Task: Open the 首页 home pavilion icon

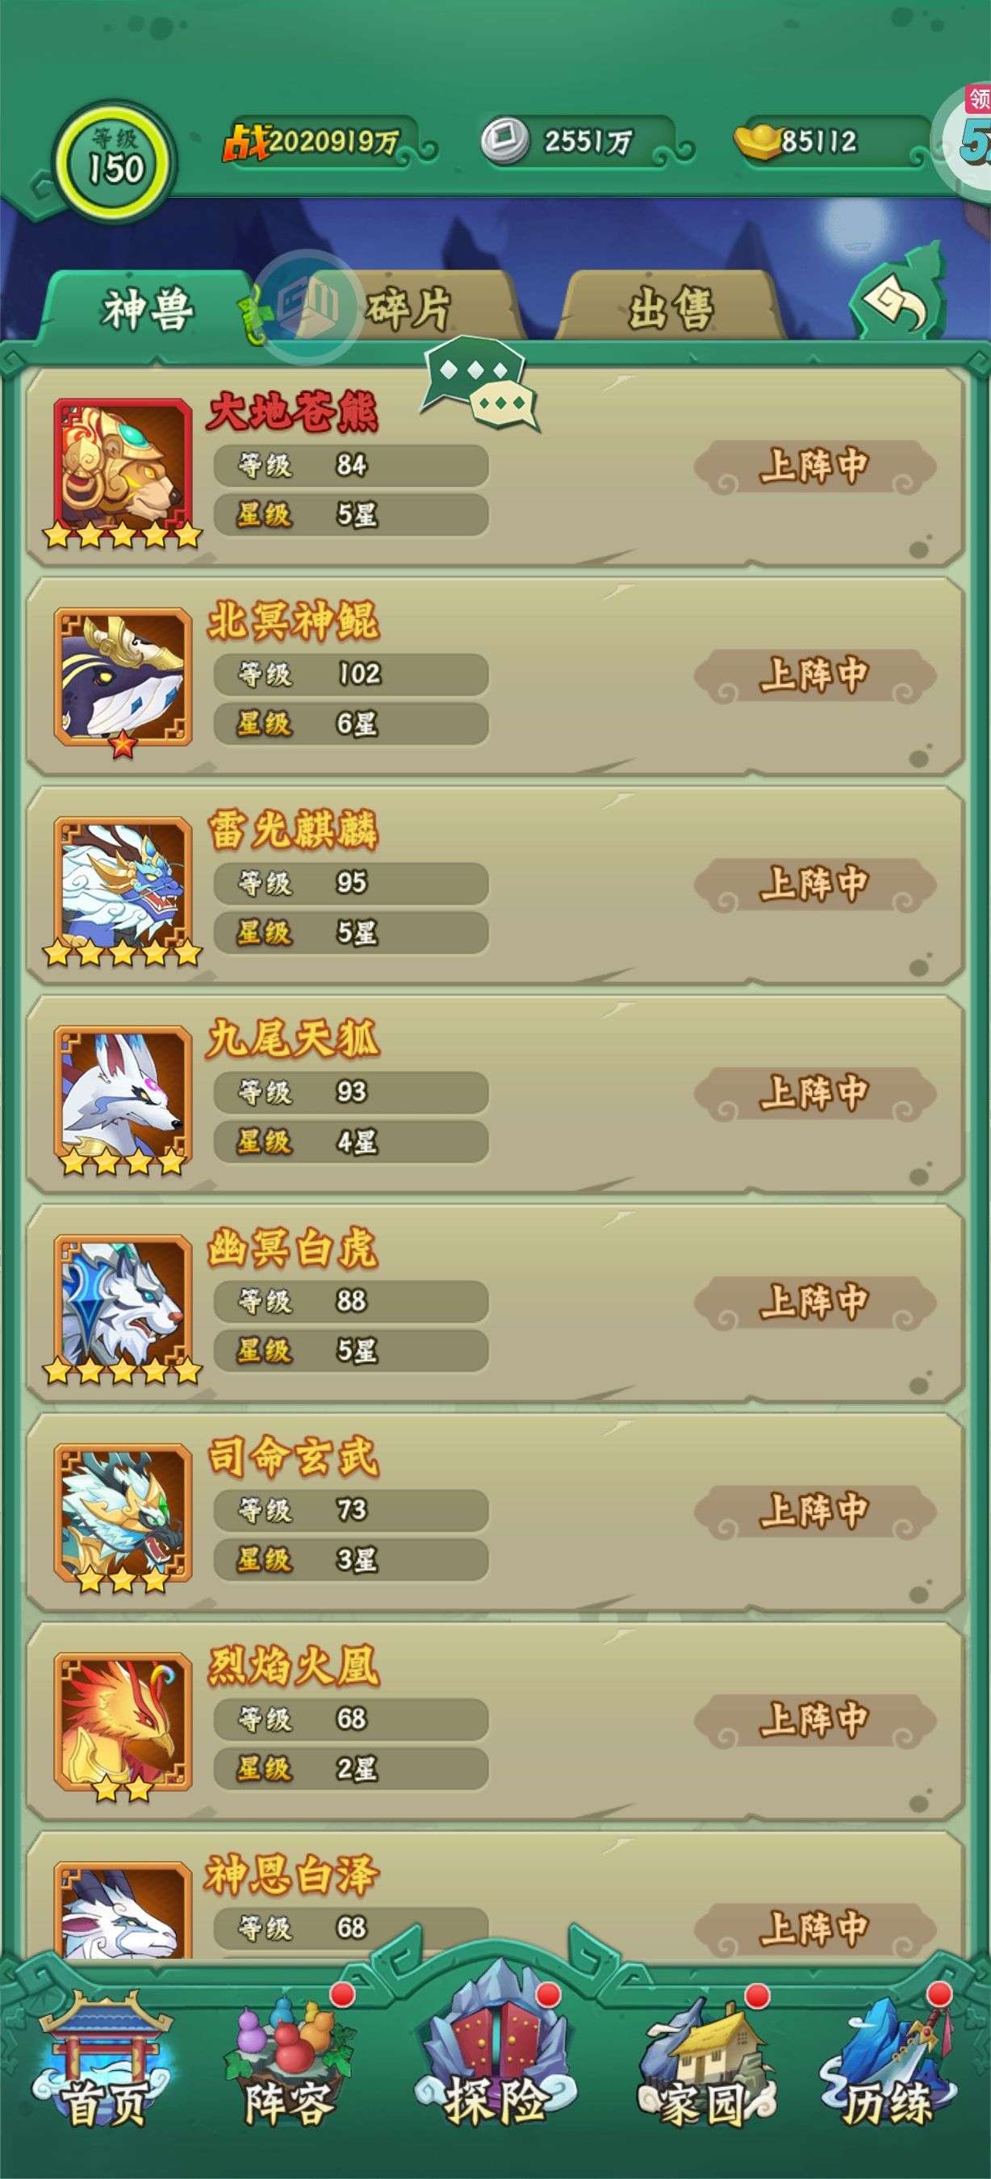Action: coord(104,2062)
